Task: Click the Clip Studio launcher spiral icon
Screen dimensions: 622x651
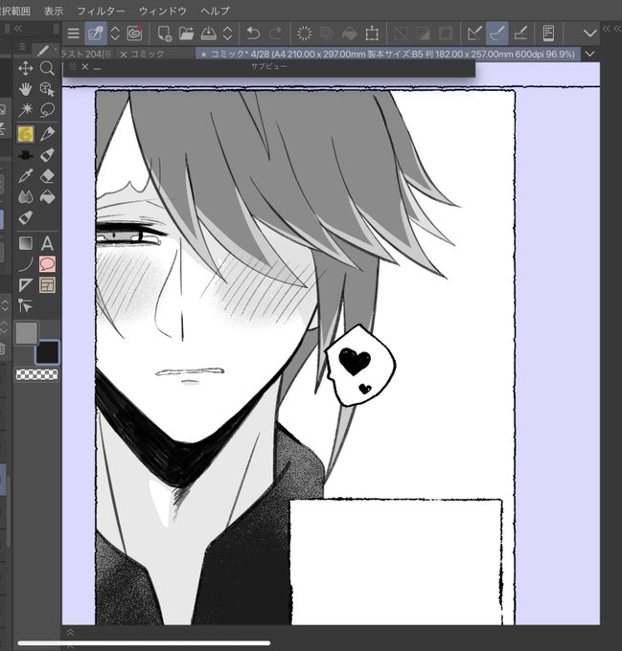Action: click(x=134, y=34)
